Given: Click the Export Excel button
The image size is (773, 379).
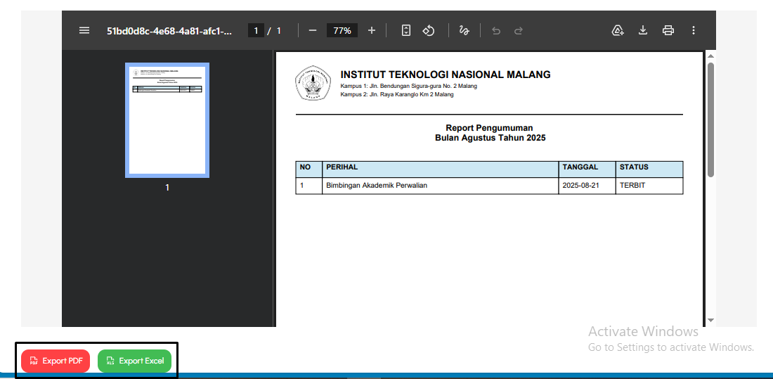Looking at the screenshot, I should [x=135, y=361].
